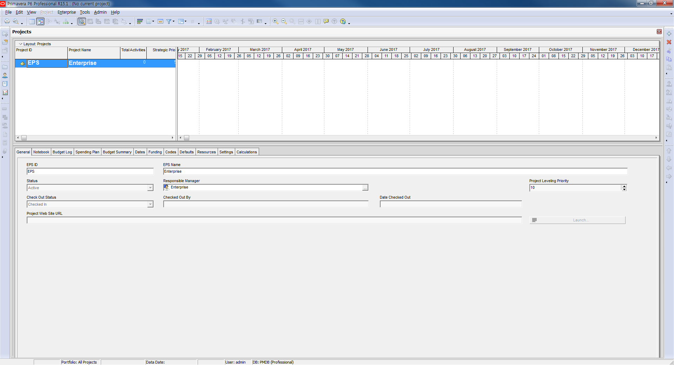Click the Hint Help speech-bubble icon

tap(326, 21)
